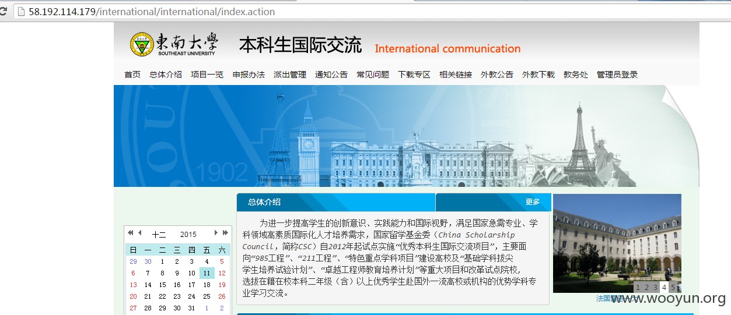731x315 pixels.
Task: Select December 1 in the calendar
Action: coord(162,261)
